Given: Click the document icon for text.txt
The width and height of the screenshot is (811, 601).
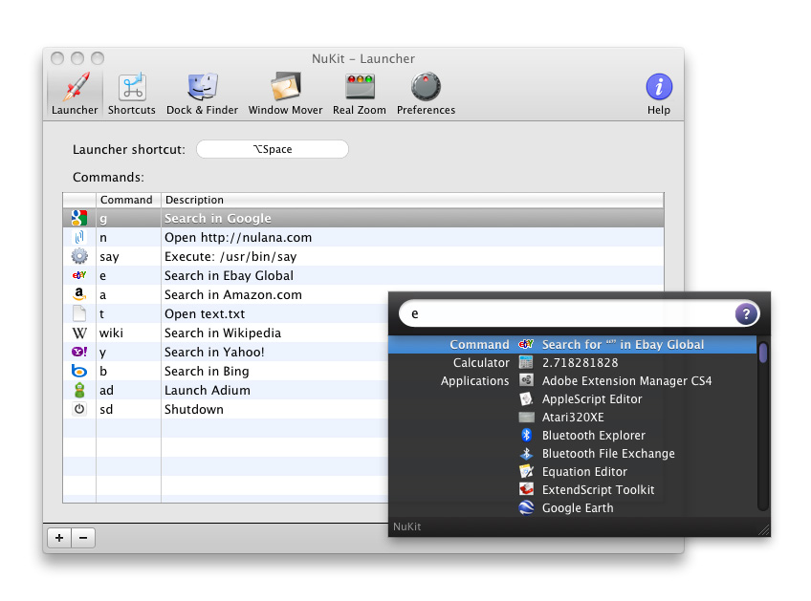Looking at the screenshot, I should pos(79,313).
